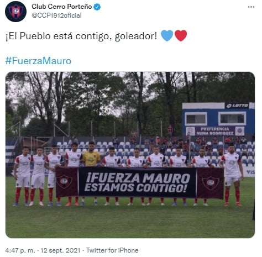Click the left club crest on banner
This screenshot has height=257, width=262.
[64, 181]
